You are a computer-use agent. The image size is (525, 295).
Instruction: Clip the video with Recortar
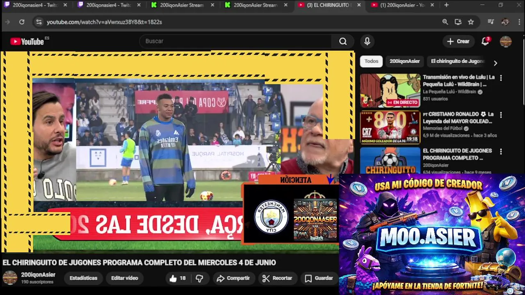point(277,278)
